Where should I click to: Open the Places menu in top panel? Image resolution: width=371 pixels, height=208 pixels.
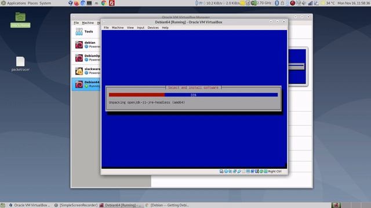tap(32, 3)
